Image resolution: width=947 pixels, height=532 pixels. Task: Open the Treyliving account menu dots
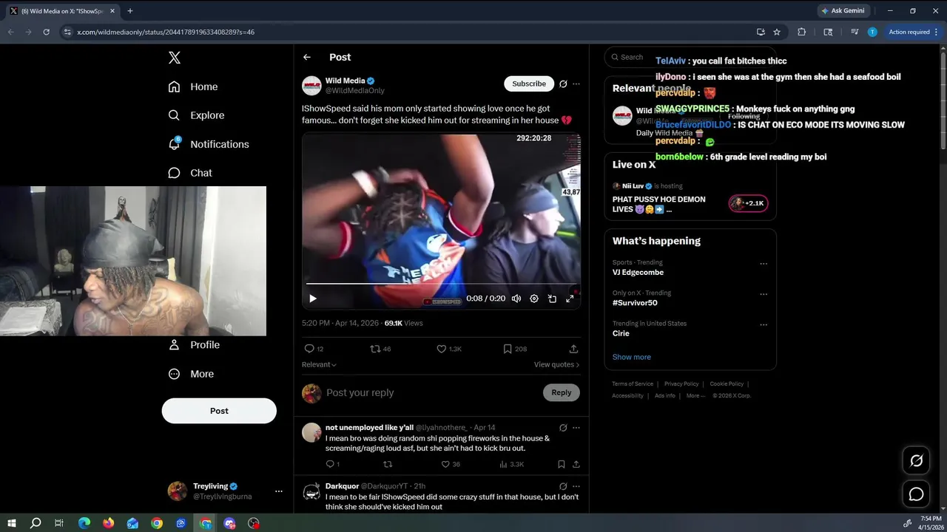pyautogui.click(x=279, y=491)
